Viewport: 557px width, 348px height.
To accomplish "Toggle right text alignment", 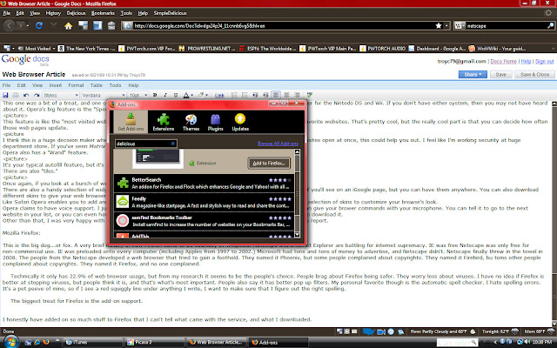I will pyautogui.click(x=297, y=95).
